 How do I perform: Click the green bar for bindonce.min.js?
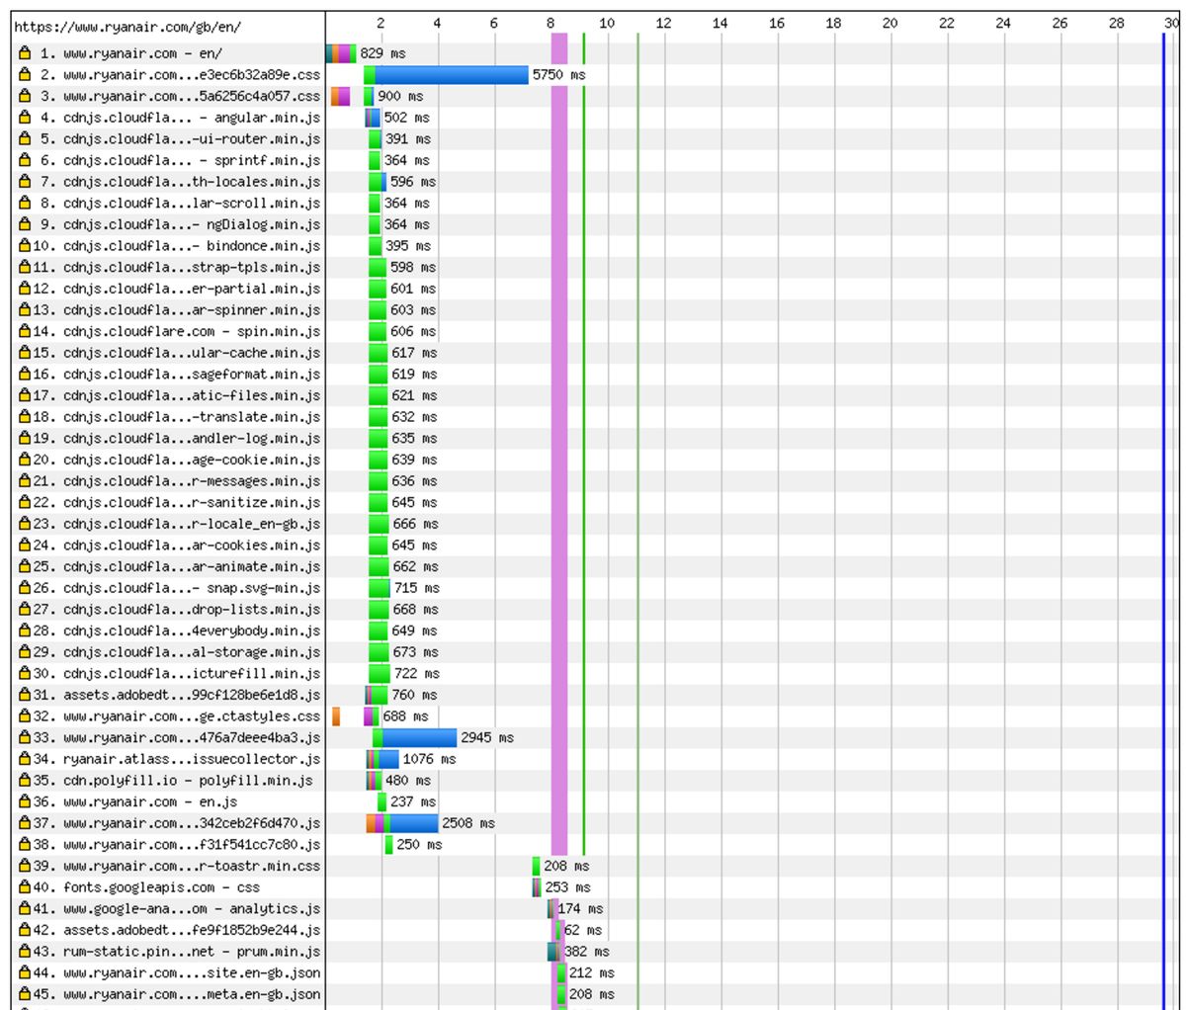pyautogui.click(x=376, y=246)
